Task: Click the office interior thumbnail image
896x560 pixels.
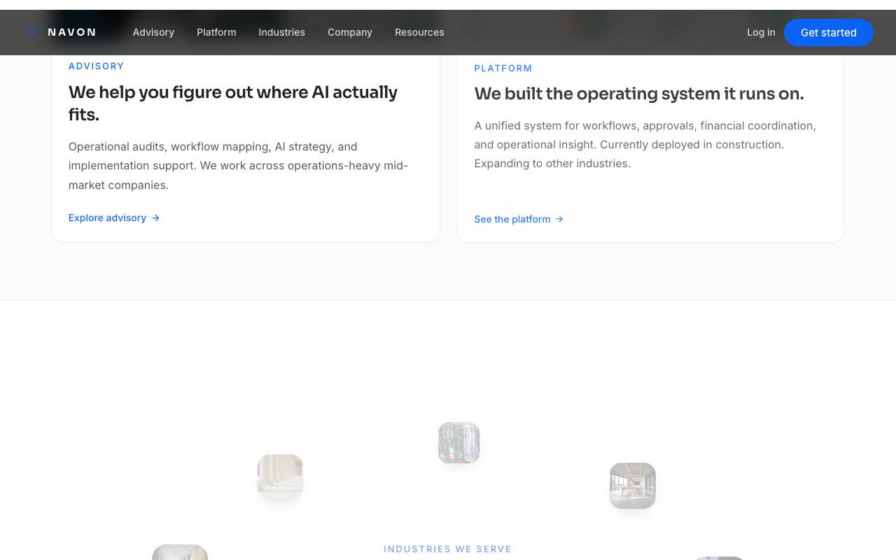Action: tap(633, 485)
